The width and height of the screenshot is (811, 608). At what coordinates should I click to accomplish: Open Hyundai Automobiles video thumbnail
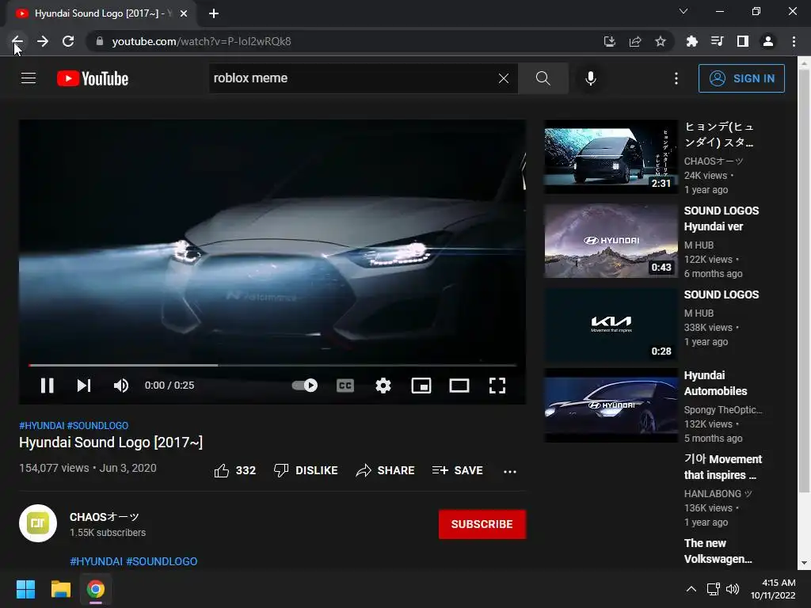(x=611, y=405)
